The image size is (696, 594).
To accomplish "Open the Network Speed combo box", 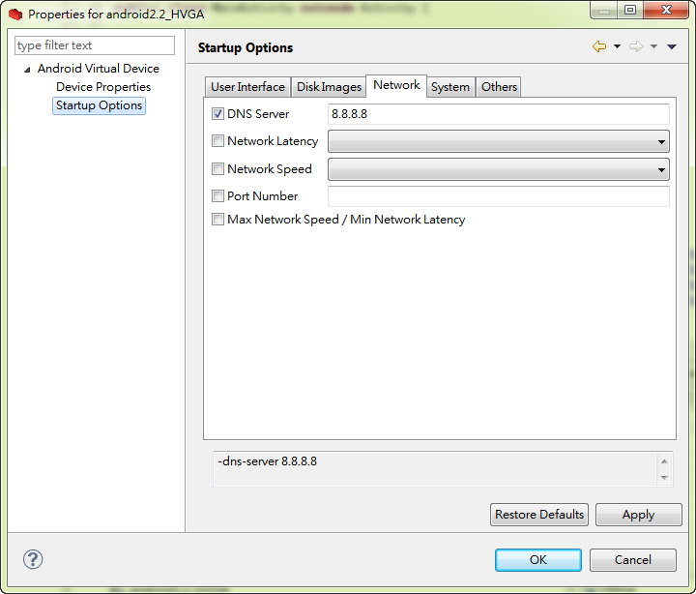I will 499,169.
